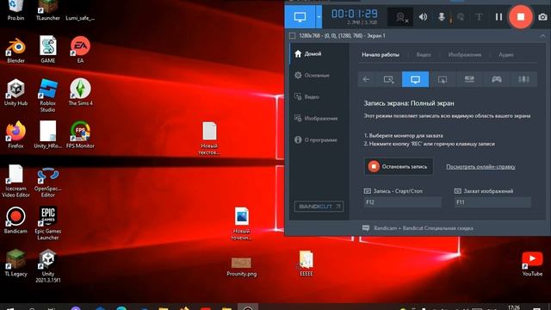The height and width of the screenshot is (310, 551).
Task: Select the Roblox Studio desktop shortcut
Action: (x=48, y=96)
